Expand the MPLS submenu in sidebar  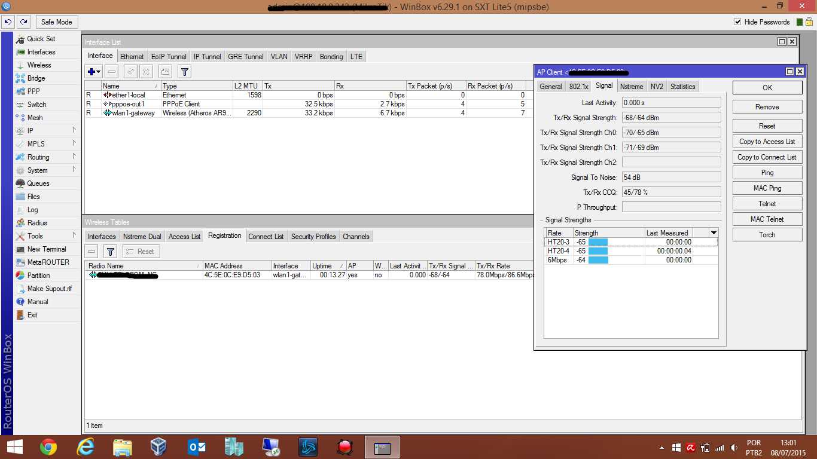(x=74, y=143)
